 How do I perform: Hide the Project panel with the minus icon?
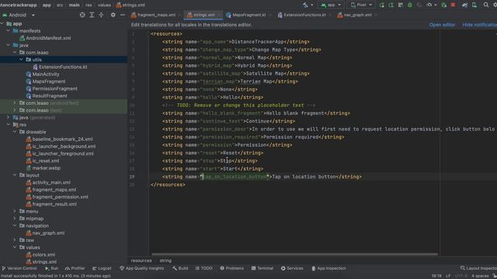[123, 15]
